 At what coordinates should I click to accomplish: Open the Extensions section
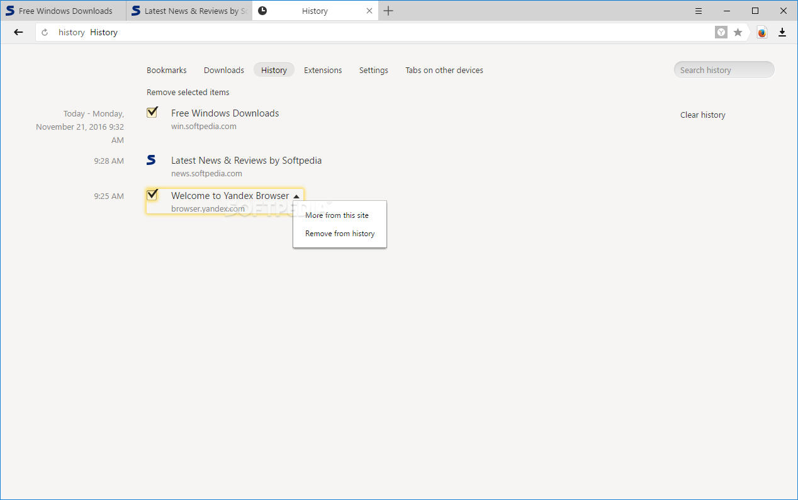coord(323,70)
